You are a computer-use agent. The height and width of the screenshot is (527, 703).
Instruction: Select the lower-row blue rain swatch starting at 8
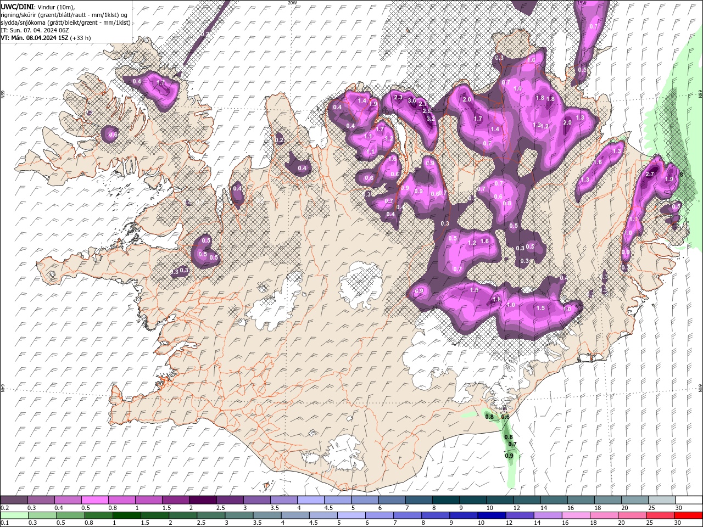pyautogui.click(x=436, y=515)
